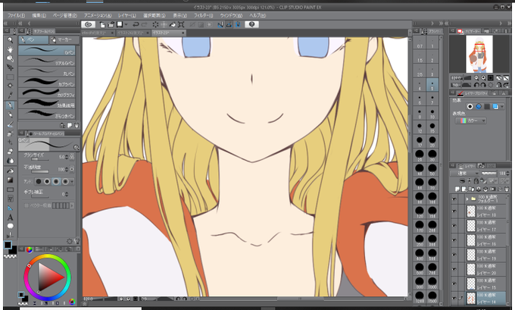Select the gradient tool

[x=10, y=180]
